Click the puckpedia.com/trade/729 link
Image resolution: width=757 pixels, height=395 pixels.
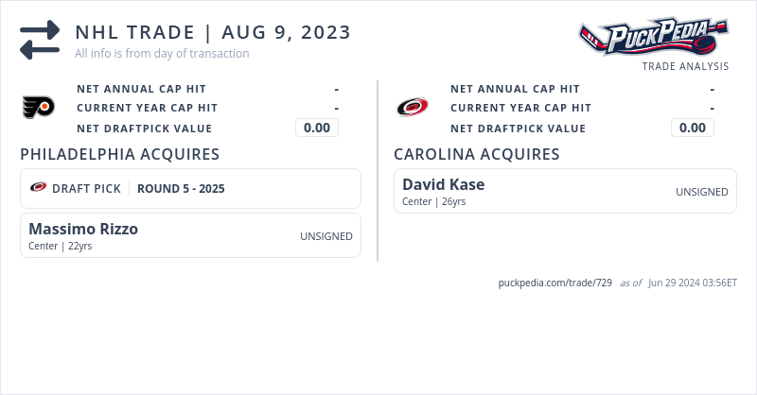555,283
